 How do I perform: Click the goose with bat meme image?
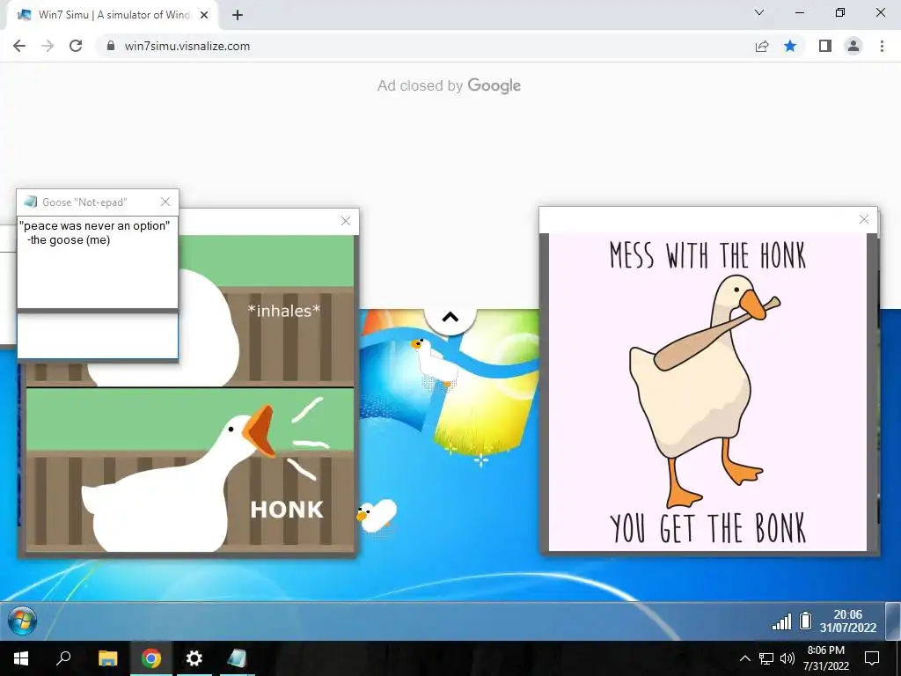708,392
